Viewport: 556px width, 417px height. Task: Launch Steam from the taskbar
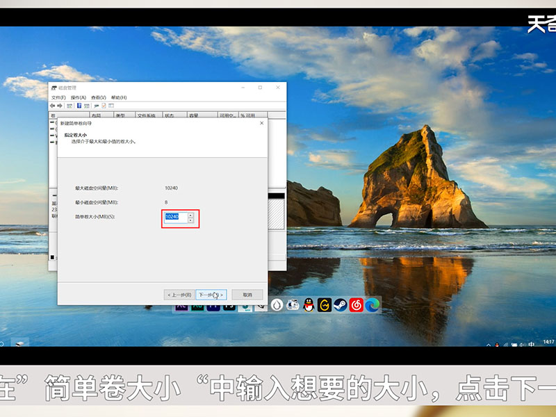[x=341, y=305]
